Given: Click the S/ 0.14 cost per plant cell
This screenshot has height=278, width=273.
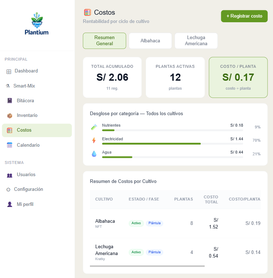Looking at the screenshot, I should point(253,252).
